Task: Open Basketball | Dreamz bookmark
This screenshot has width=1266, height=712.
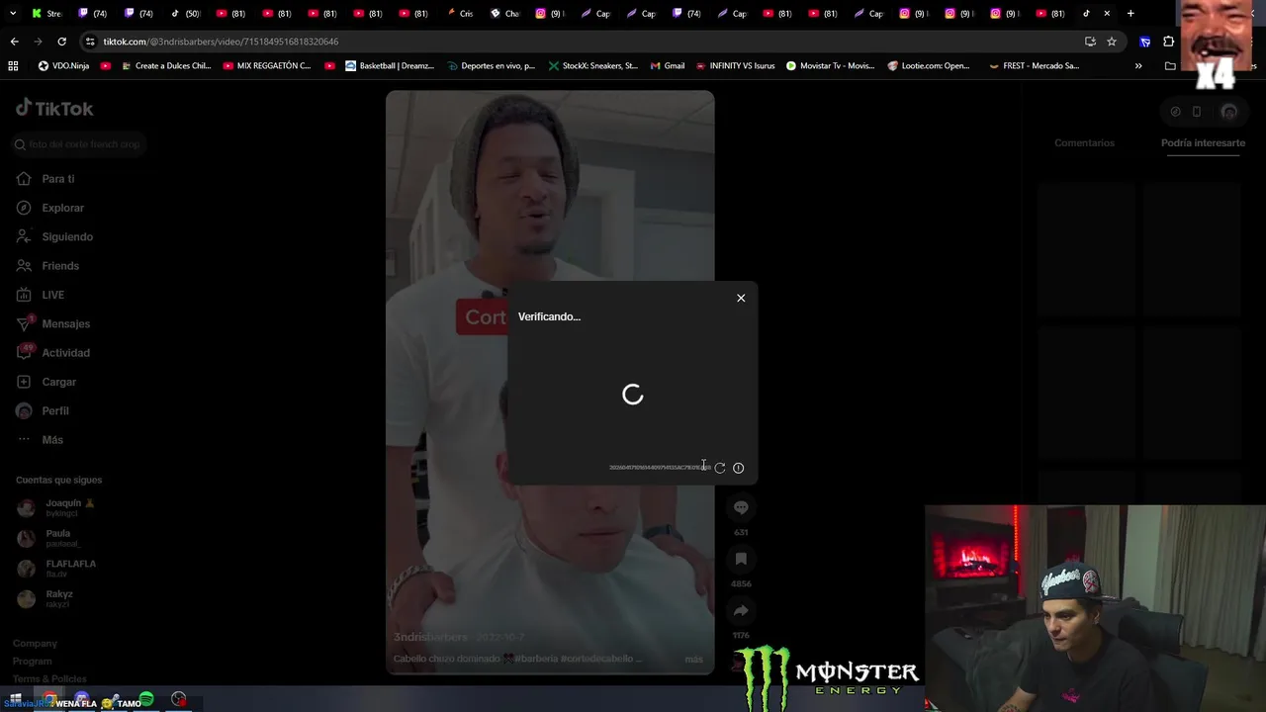Action: [388, 66]
